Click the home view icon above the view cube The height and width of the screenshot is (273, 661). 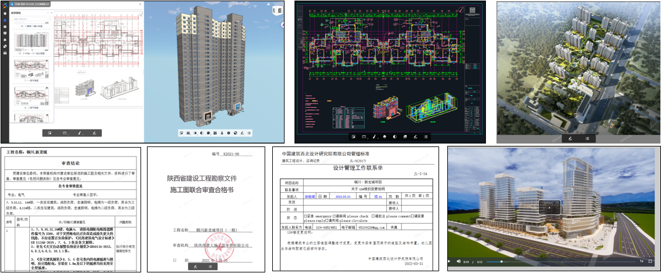click(x=269, y=4)
